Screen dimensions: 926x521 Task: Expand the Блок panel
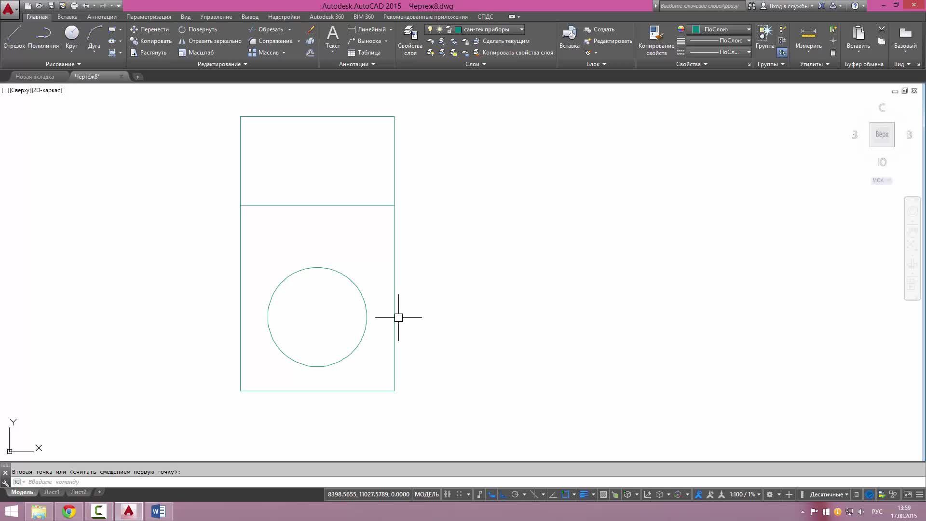click(596, 64)
